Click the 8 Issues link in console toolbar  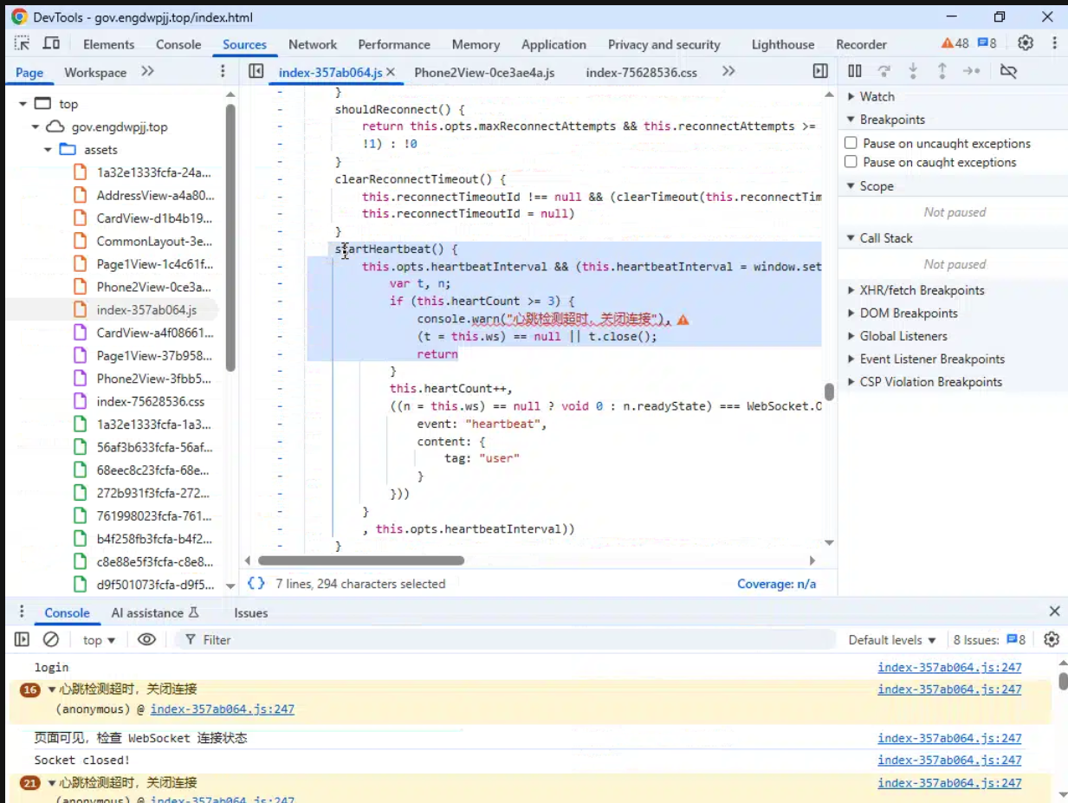click(989, 639)
